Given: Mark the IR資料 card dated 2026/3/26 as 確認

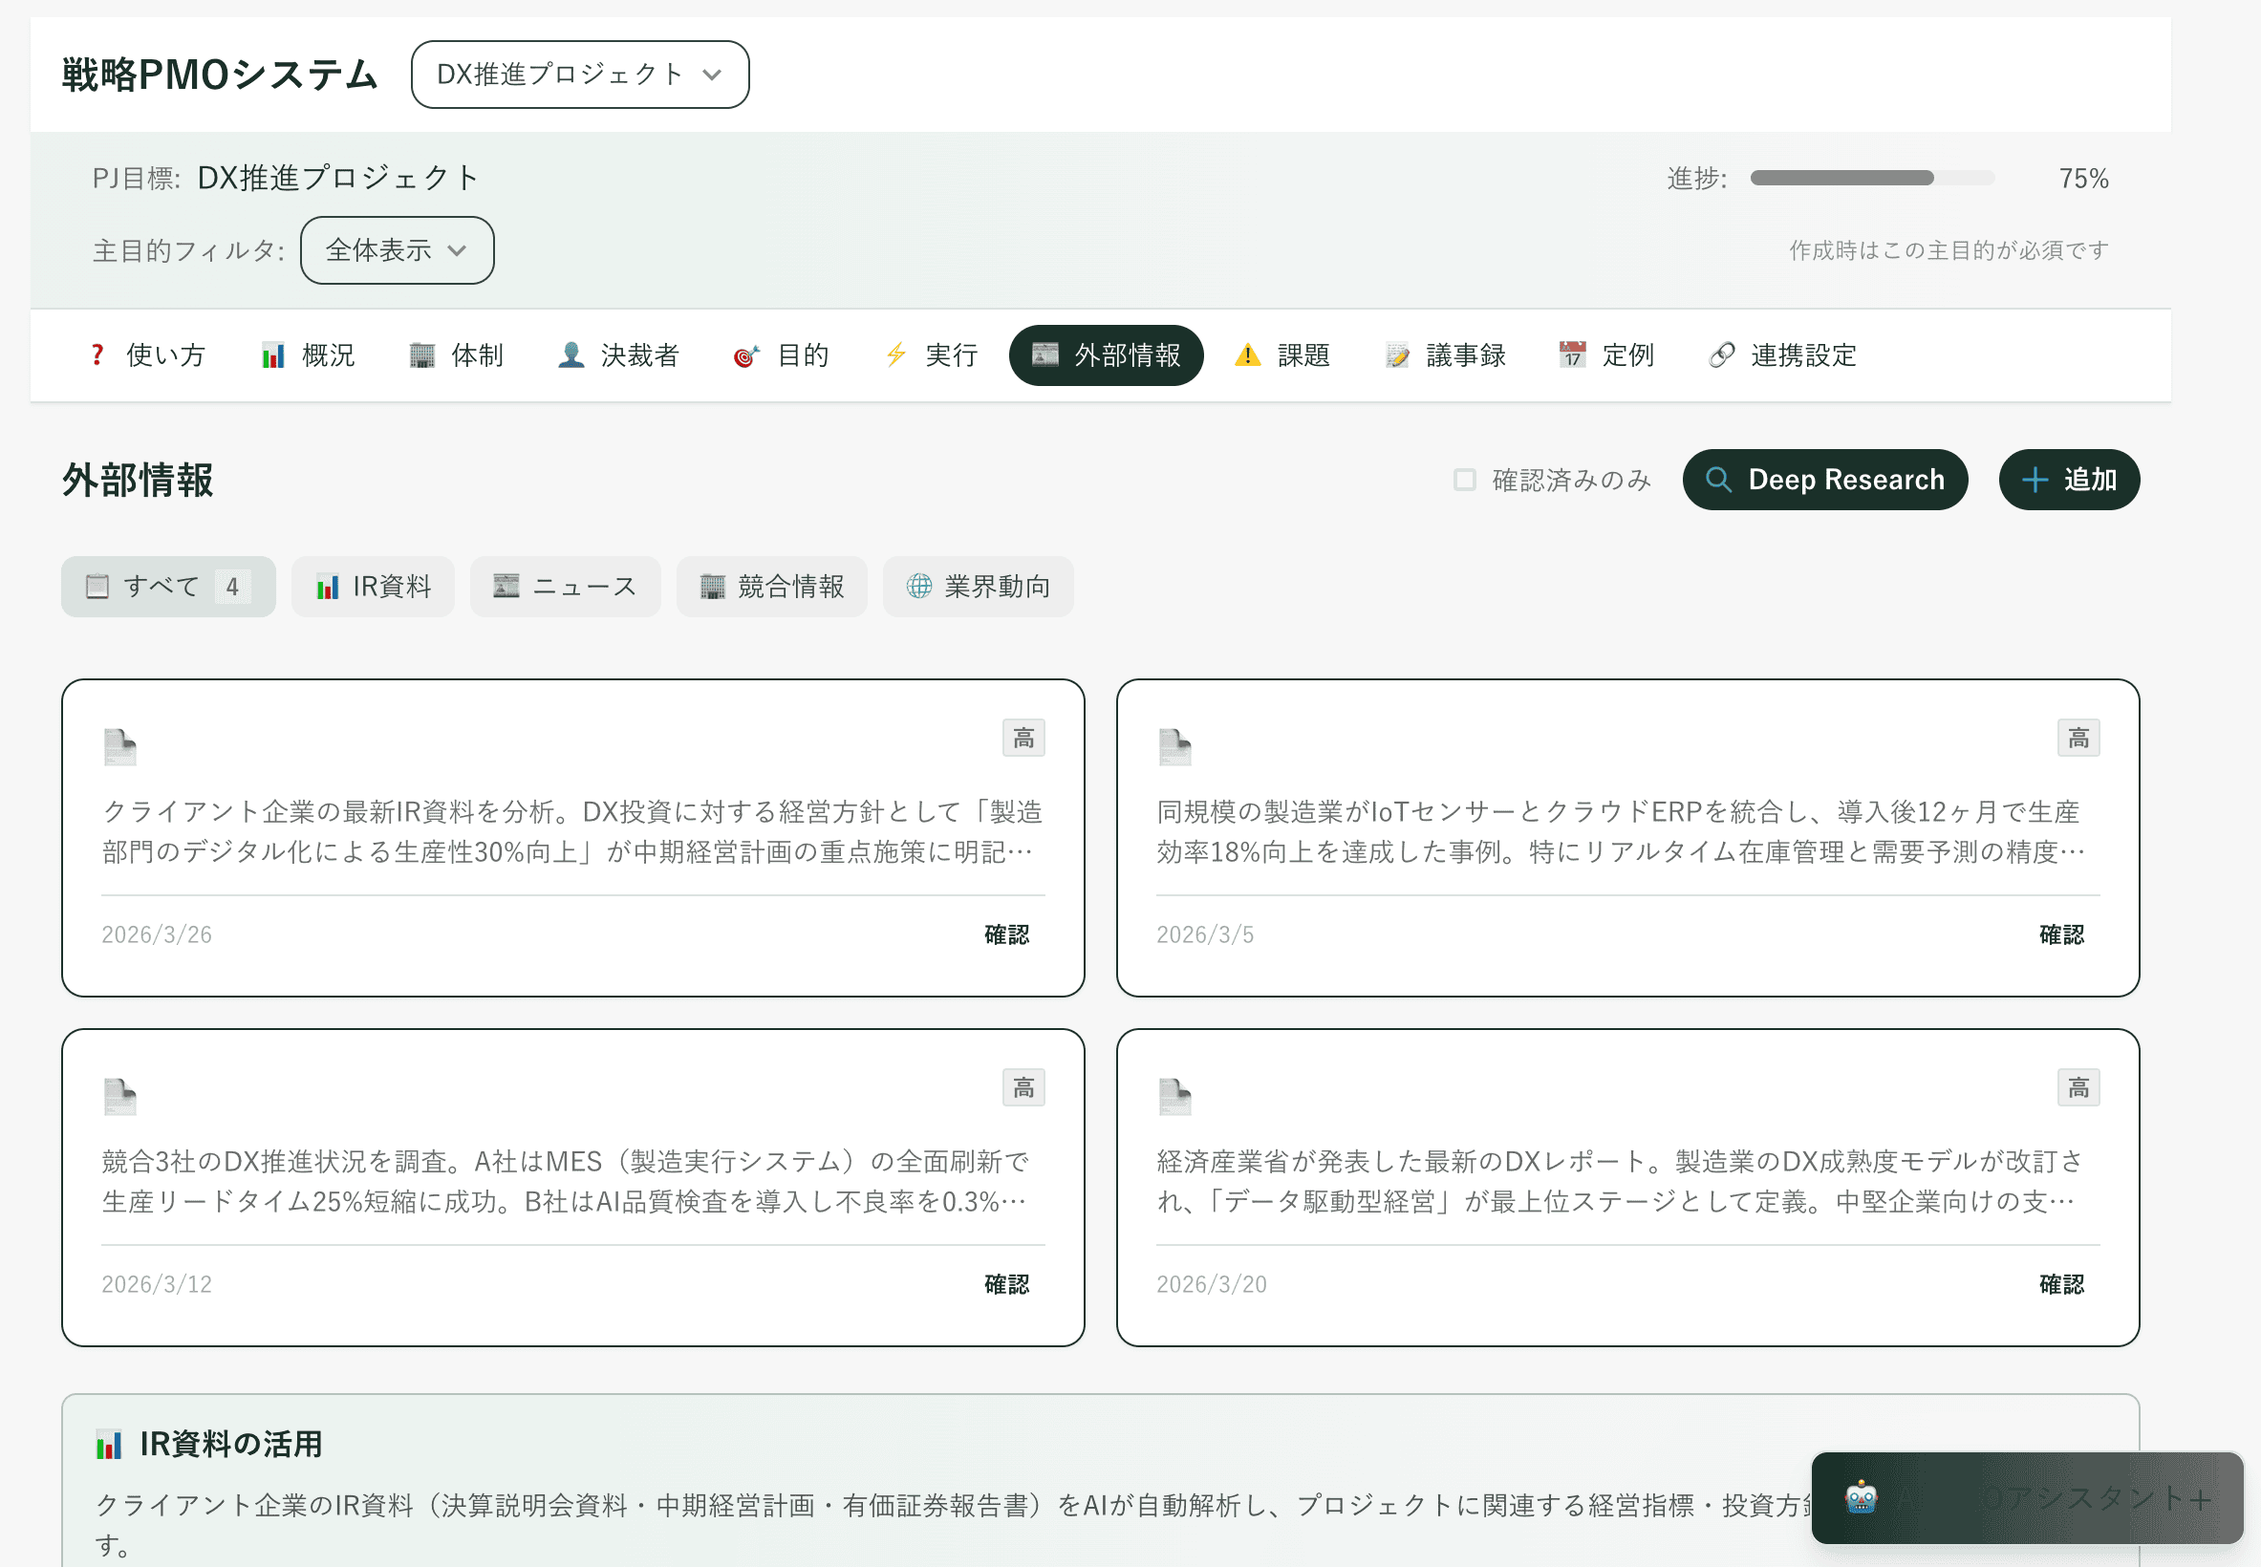Looking at the screenshot, I should coord(1005,934).
